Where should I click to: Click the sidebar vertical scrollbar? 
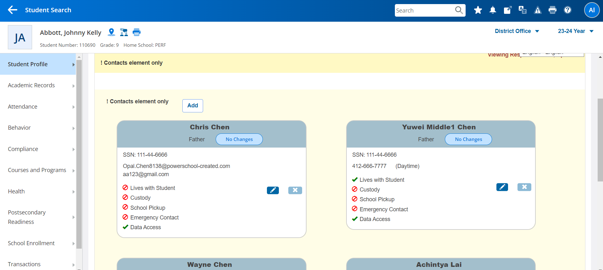click(x=79, y=154)
